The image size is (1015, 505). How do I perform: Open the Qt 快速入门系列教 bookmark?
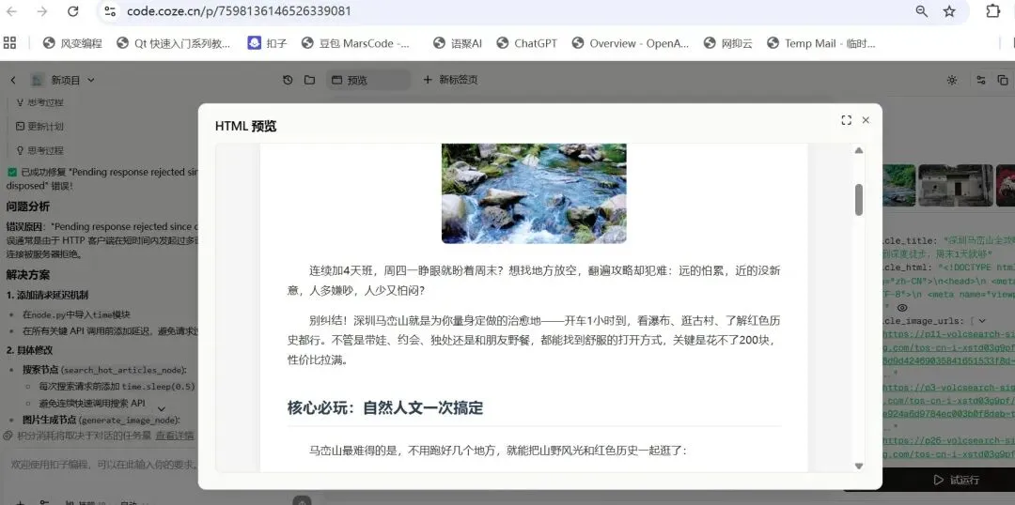click(174, 43)
